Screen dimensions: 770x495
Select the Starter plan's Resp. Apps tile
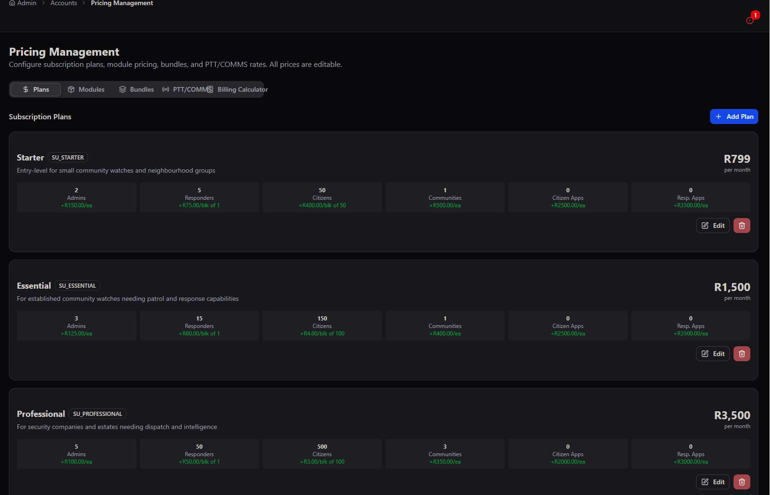click(x=691, y=197)
